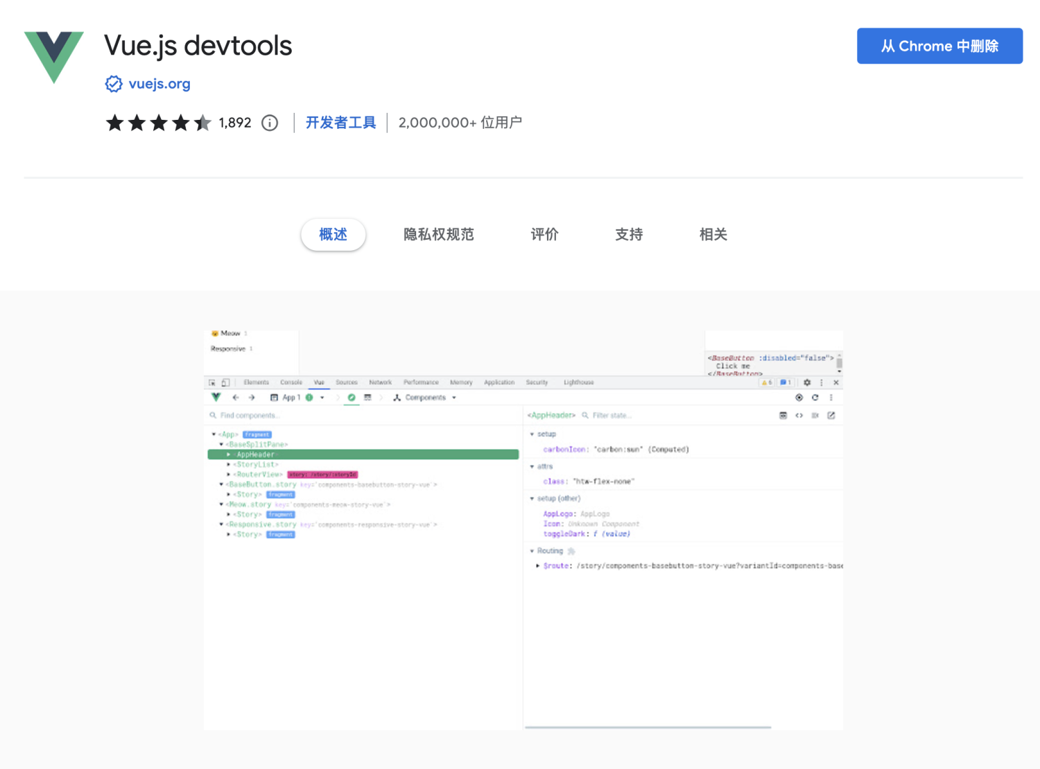Image resolution: width=1040 pixels, height=769 pixels.
Task: Open the rating info icon next to 1,892
Action: tap(270, 123)
